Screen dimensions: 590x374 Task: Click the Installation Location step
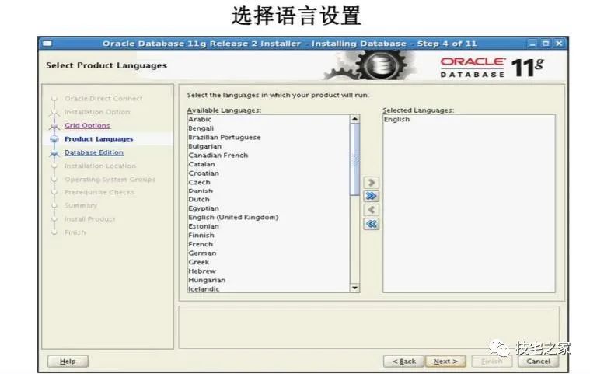[x=100, y=166]
